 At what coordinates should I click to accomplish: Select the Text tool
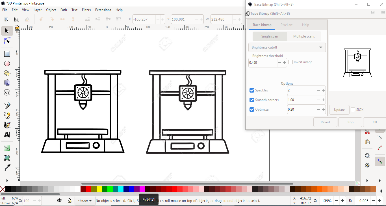(6, 135)
